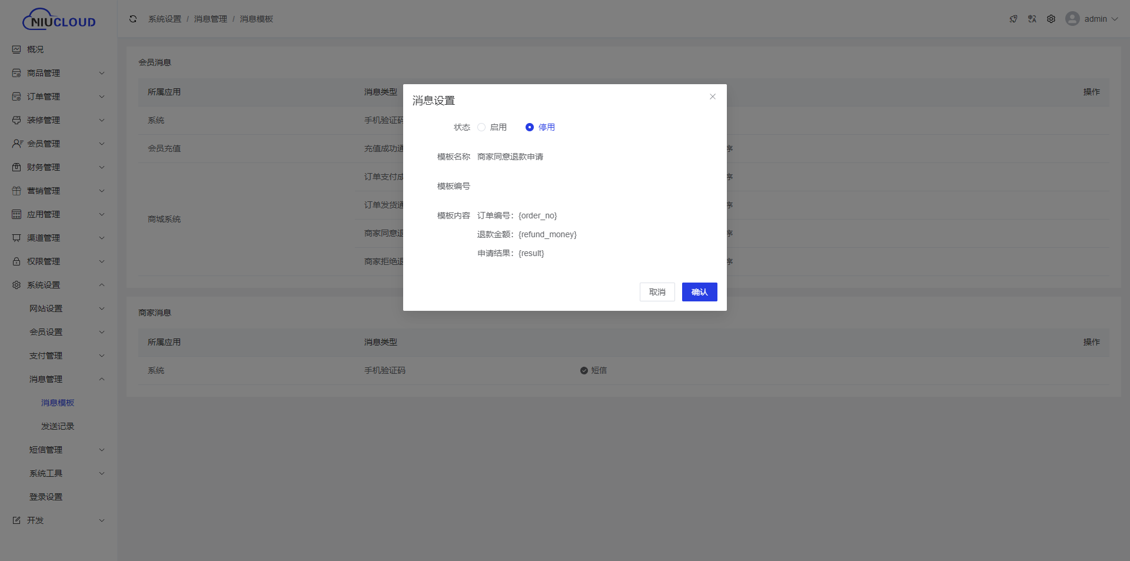Click the 概况 overview sidebar icon
The image size is (1130, 561).
pos(16,49)
